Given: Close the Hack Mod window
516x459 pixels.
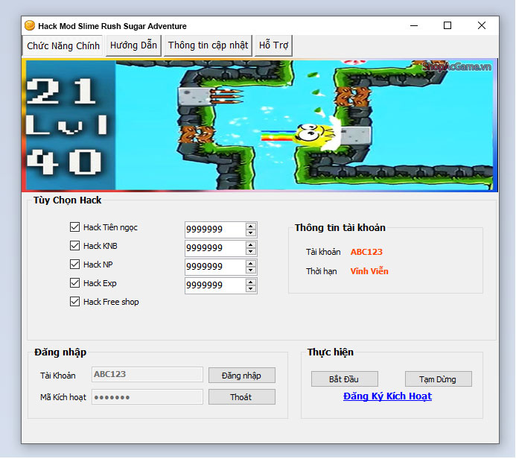Looking at the screenshot, I should coord(482,25).
